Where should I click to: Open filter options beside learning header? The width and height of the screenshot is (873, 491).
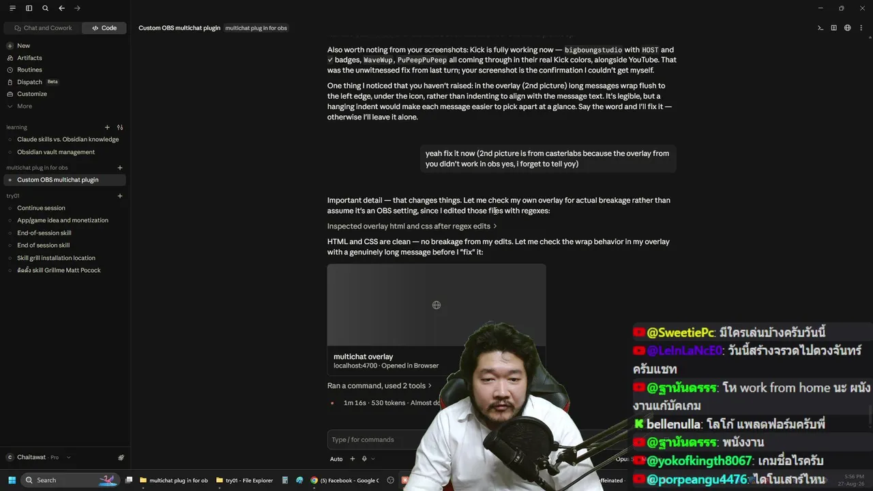120,128
